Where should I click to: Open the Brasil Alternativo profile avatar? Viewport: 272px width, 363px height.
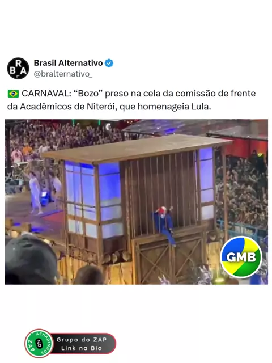18,68
